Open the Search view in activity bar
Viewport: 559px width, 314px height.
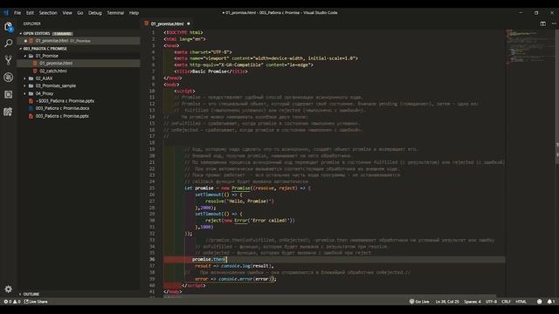8,44
